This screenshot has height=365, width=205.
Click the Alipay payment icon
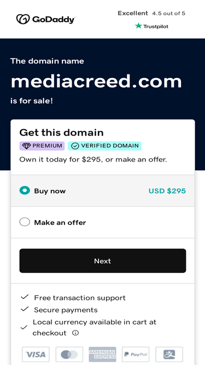click(x=169, y=355)
